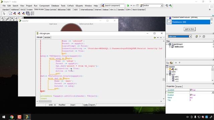Click the second Object TreeView toolbar icon
Viewport: 214px width, 120px height.
point(171,63)
